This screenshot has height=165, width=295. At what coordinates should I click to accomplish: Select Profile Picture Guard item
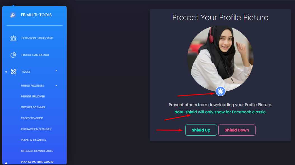tap(37, 162)
